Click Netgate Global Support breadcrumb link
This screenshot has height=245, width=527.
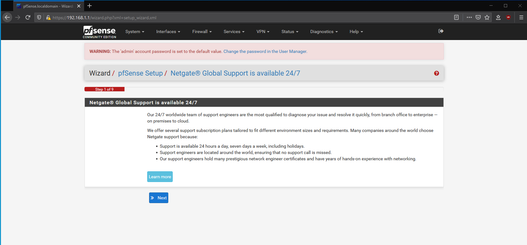tap(235, 73)
